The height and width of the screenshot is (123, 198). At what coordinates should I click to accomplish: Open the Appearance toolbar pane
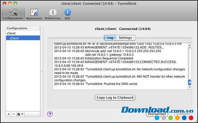[34, 14]
